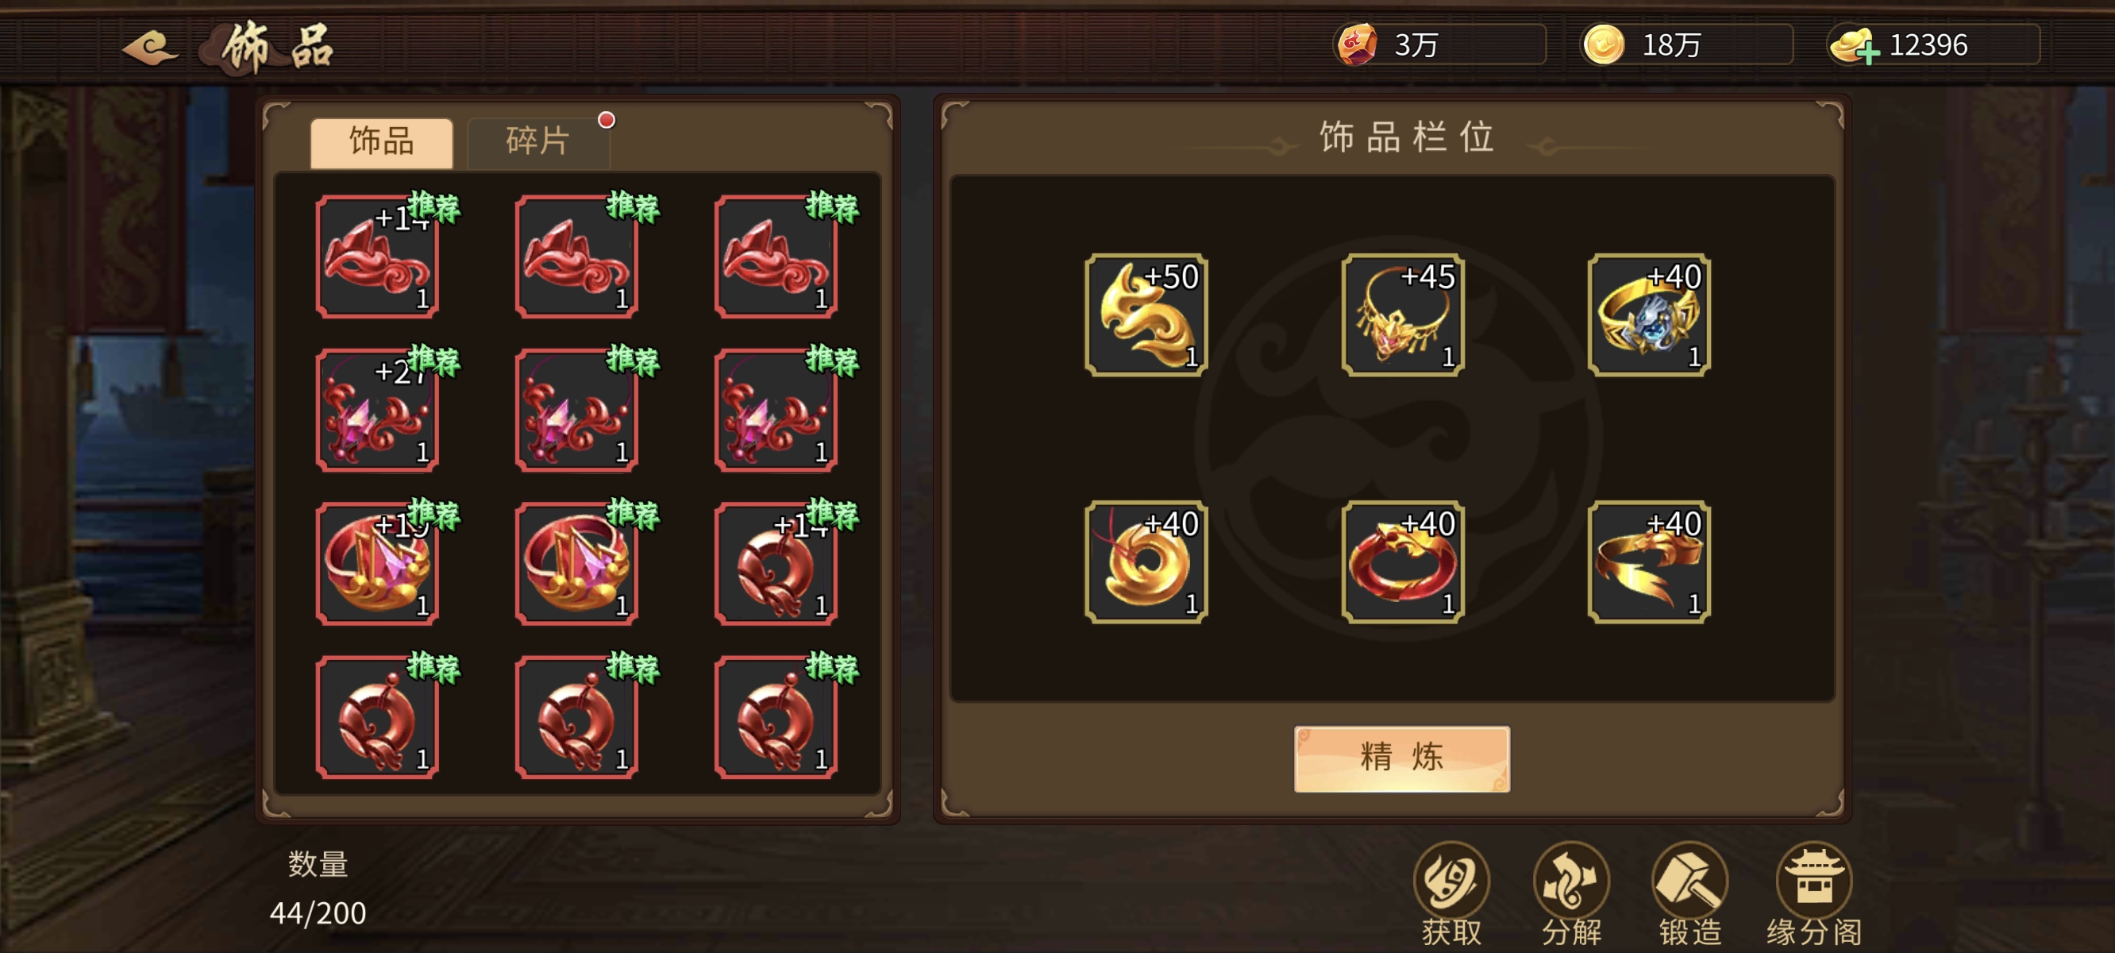Select the +27 red pendant necklace item
Screen dimensions: 2115x953
pos(378,410)
